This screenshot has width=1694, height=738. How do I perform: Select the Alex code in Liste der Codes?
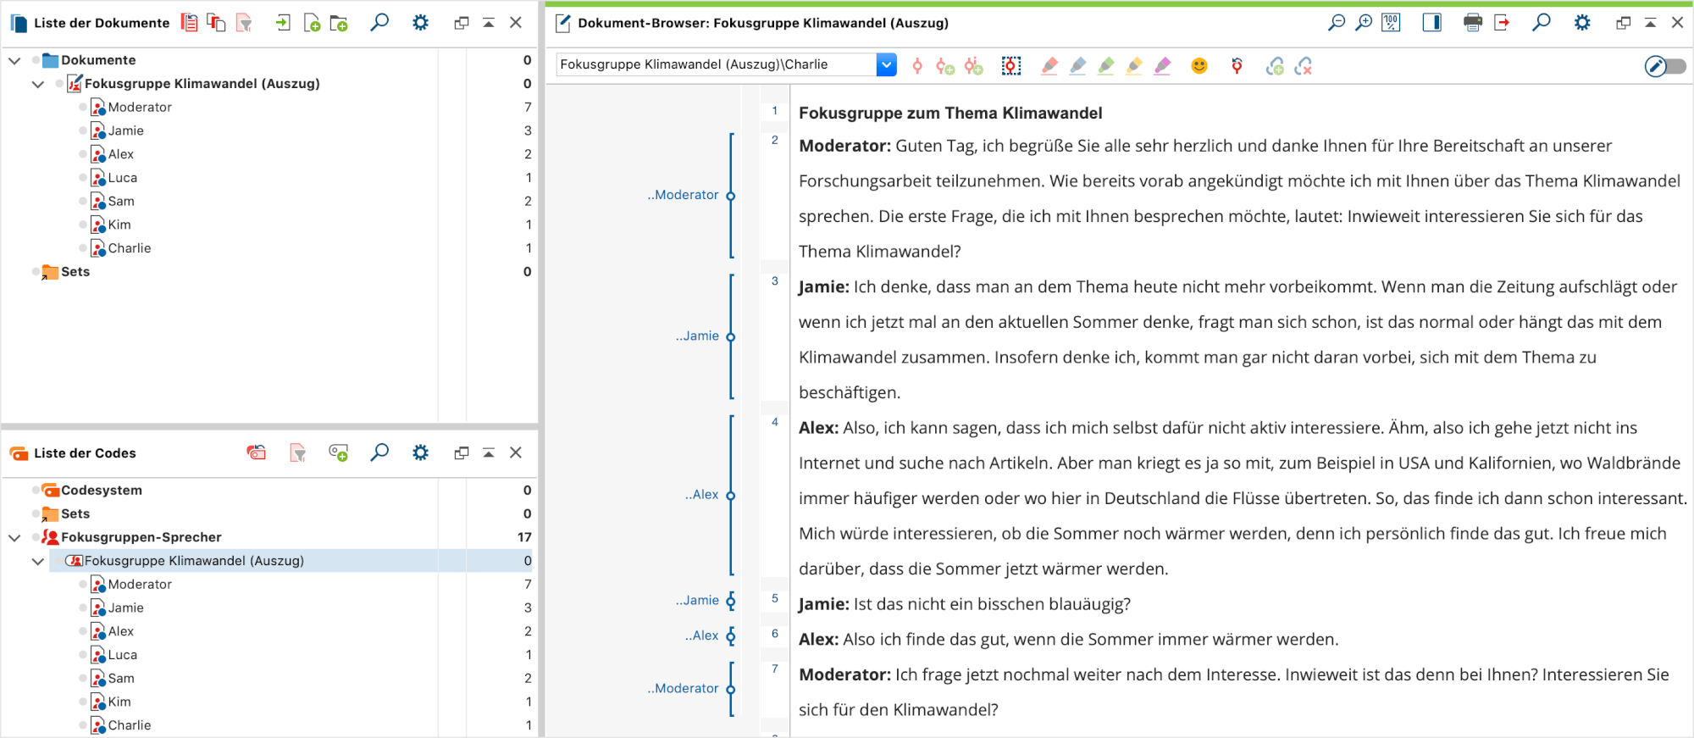pos(121,631)
